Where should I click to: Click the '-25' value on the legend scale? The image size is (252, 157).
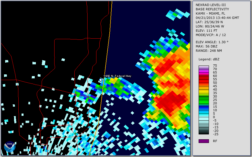216,134
